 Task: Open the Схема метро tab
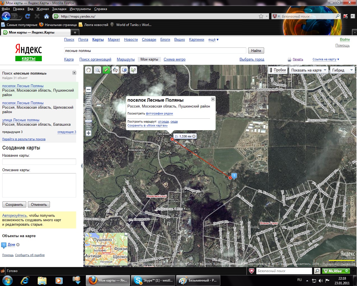175,59
